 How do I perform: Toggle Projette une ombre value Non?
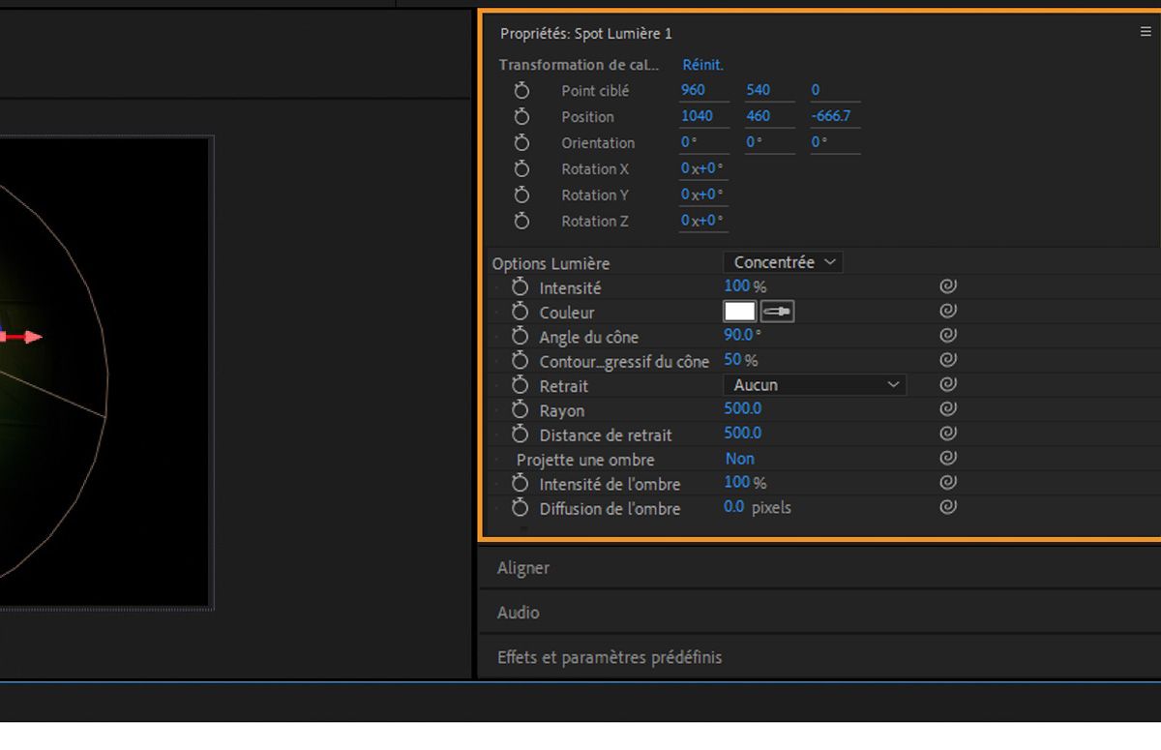click(x=740, y=459)
